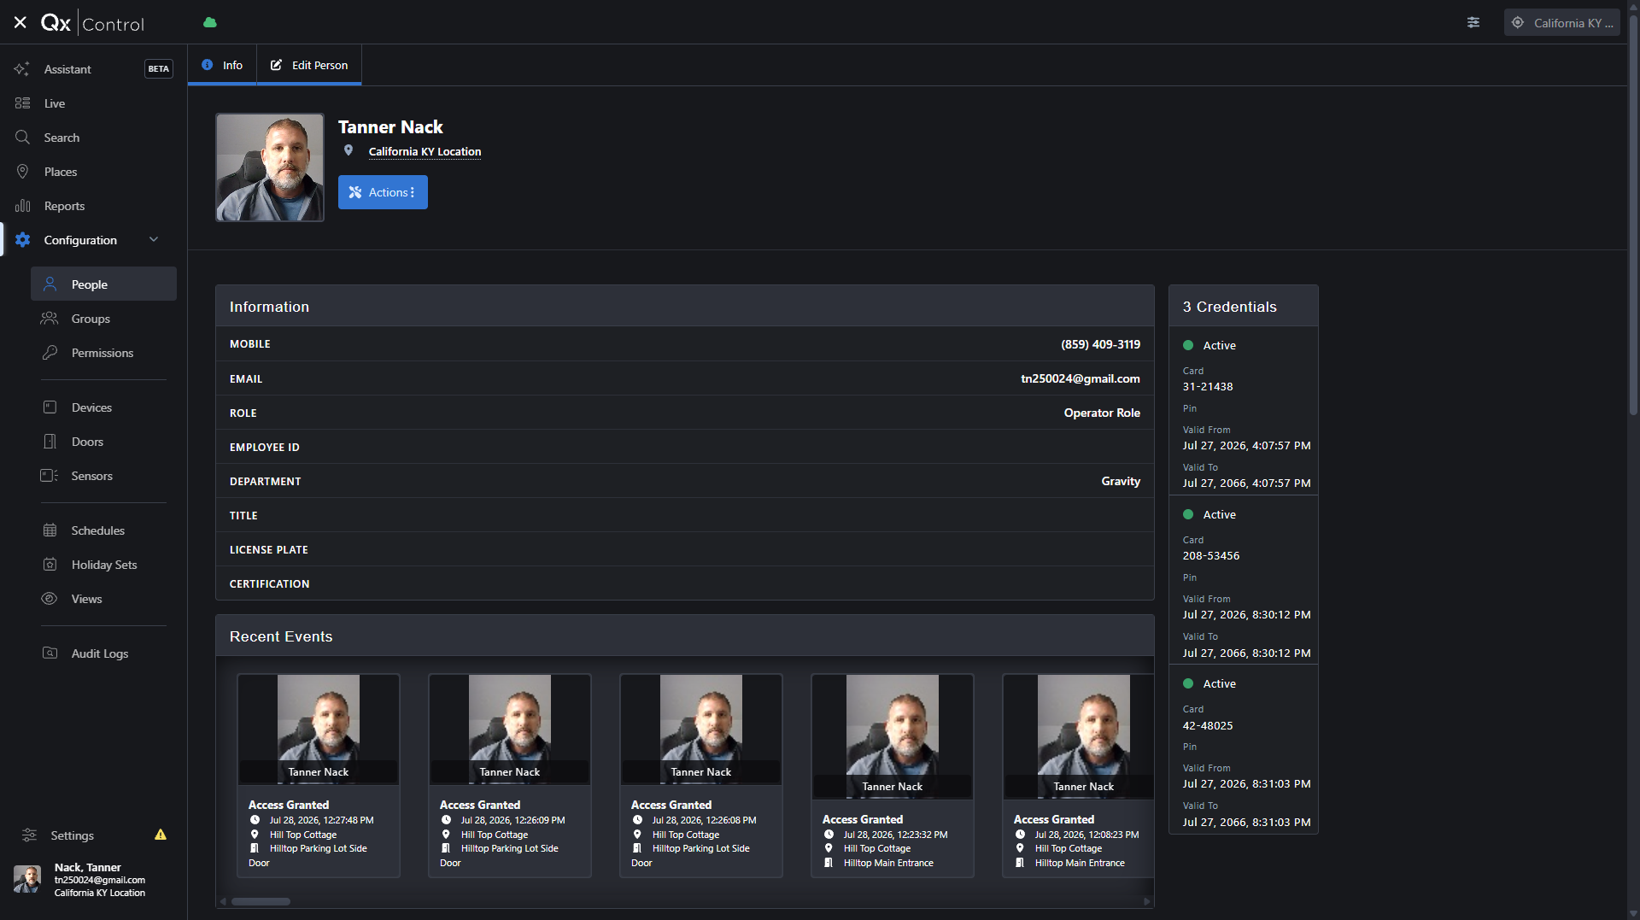This screenshot has height=920, width=1640.
Task: Click the Views eye icon
Action: [x=50, y=599]
